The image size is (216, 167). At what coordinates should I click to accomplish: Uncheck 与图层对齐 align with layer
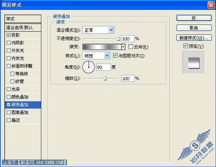click(x=115, y=56)
